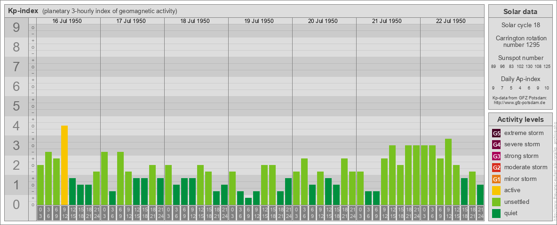Click the G4 severe storm badge
Screen dimensions: 557x225
(x=496, y=145)
